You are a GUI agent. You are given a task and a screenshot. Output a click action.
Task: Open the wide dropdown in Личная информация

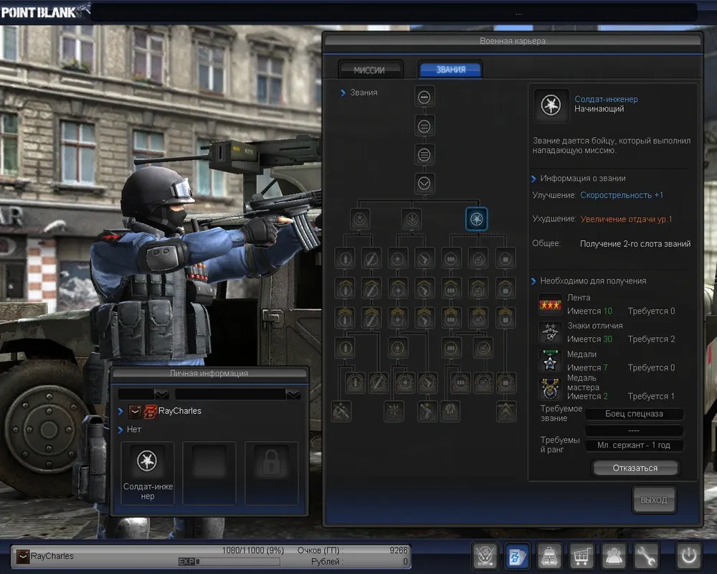[x=293, y=394]
